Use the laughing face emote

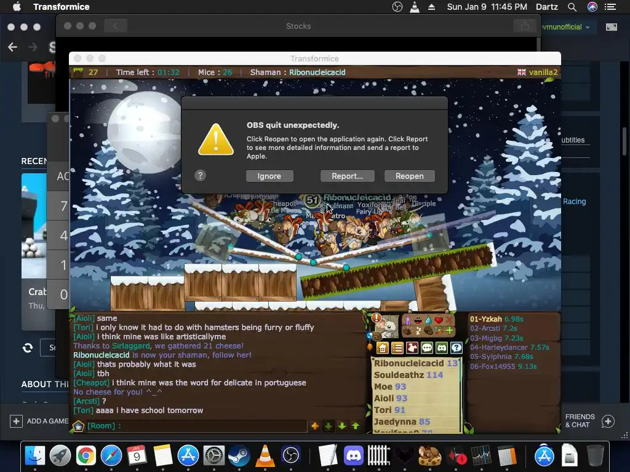pyautogui.click(x=418, y=320)
